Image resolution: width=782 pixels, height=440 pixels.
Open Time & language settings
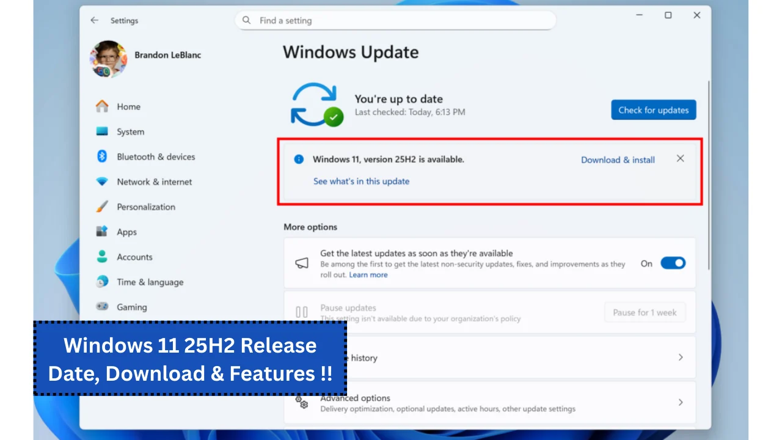pyautogui.click(x=102, y=282)
